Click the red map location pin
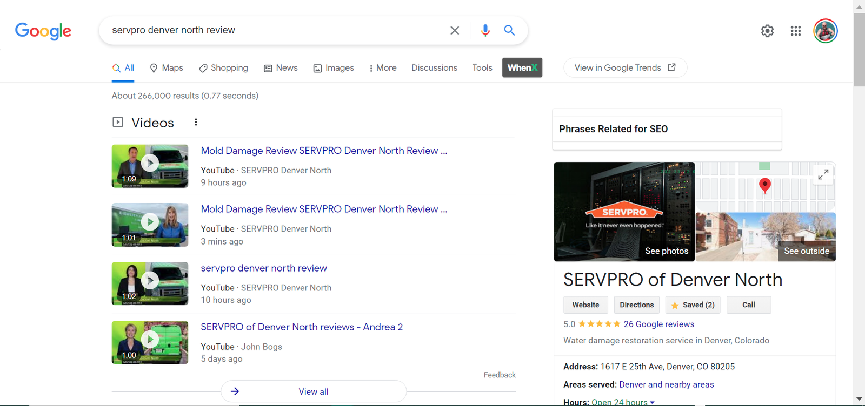Screen dimensions: 865x406 tap(764, 185)
